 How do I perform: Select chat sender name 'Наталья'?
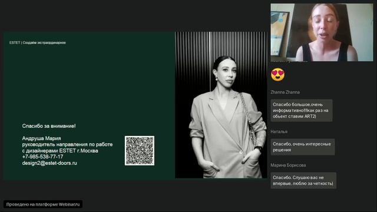279,131
